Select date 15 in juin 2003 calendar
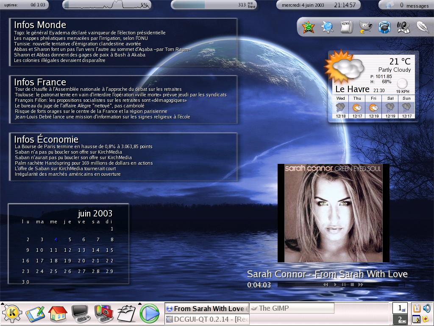Screen dimensions: 434x326 [110, 250]
